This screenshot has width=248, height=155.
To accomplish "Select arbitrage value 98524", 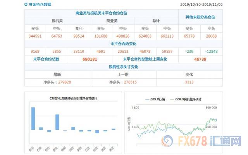I will [79, 36].
